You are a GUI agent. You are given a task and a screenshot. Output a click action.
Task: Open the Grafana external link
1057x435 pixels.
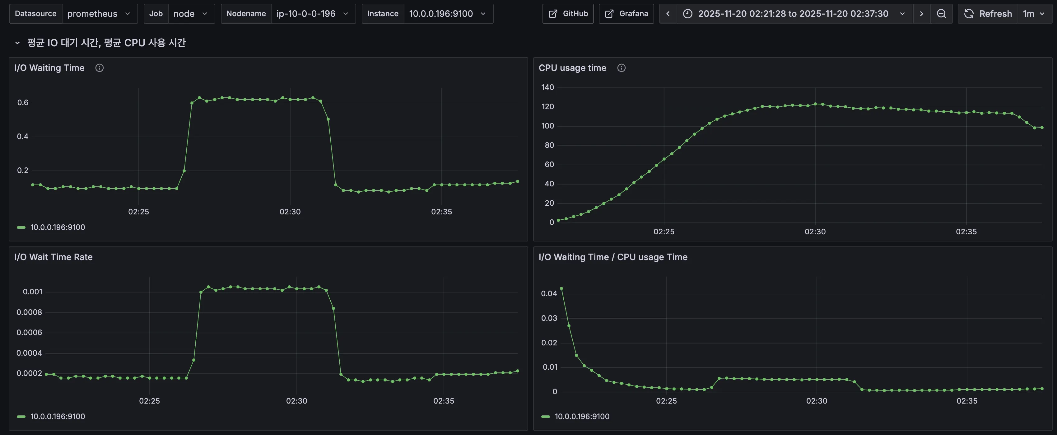(x=626, y=14)
